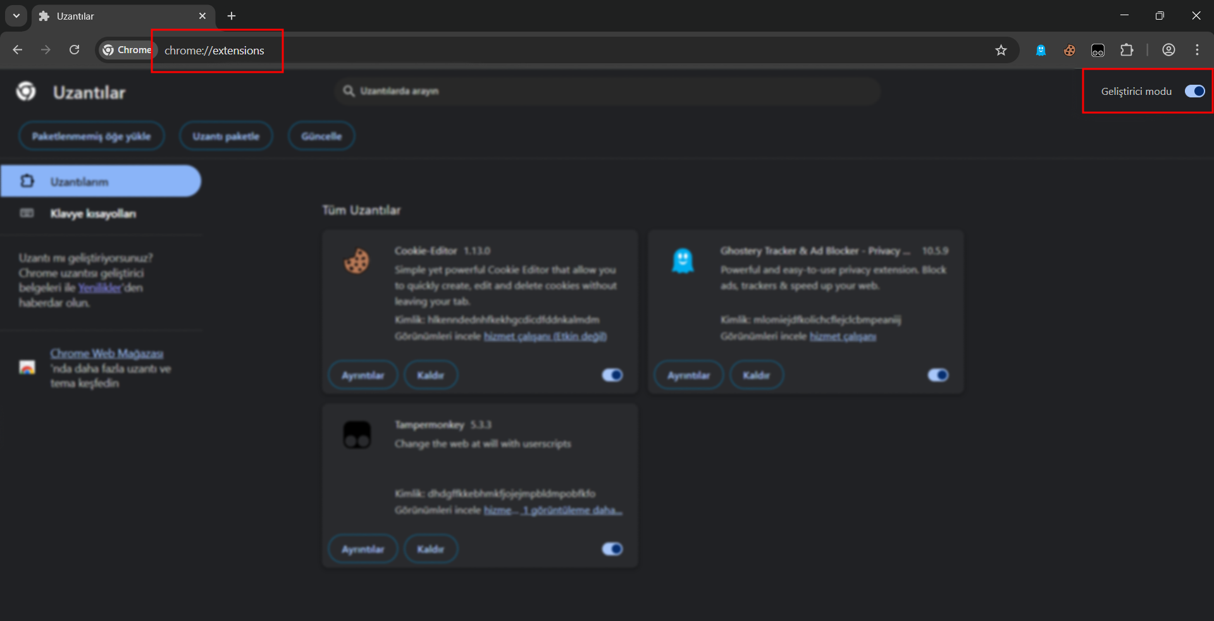Click Kaldır for Tampermonkey
This screenshot has width=1214, height=621.
point(431,549)
